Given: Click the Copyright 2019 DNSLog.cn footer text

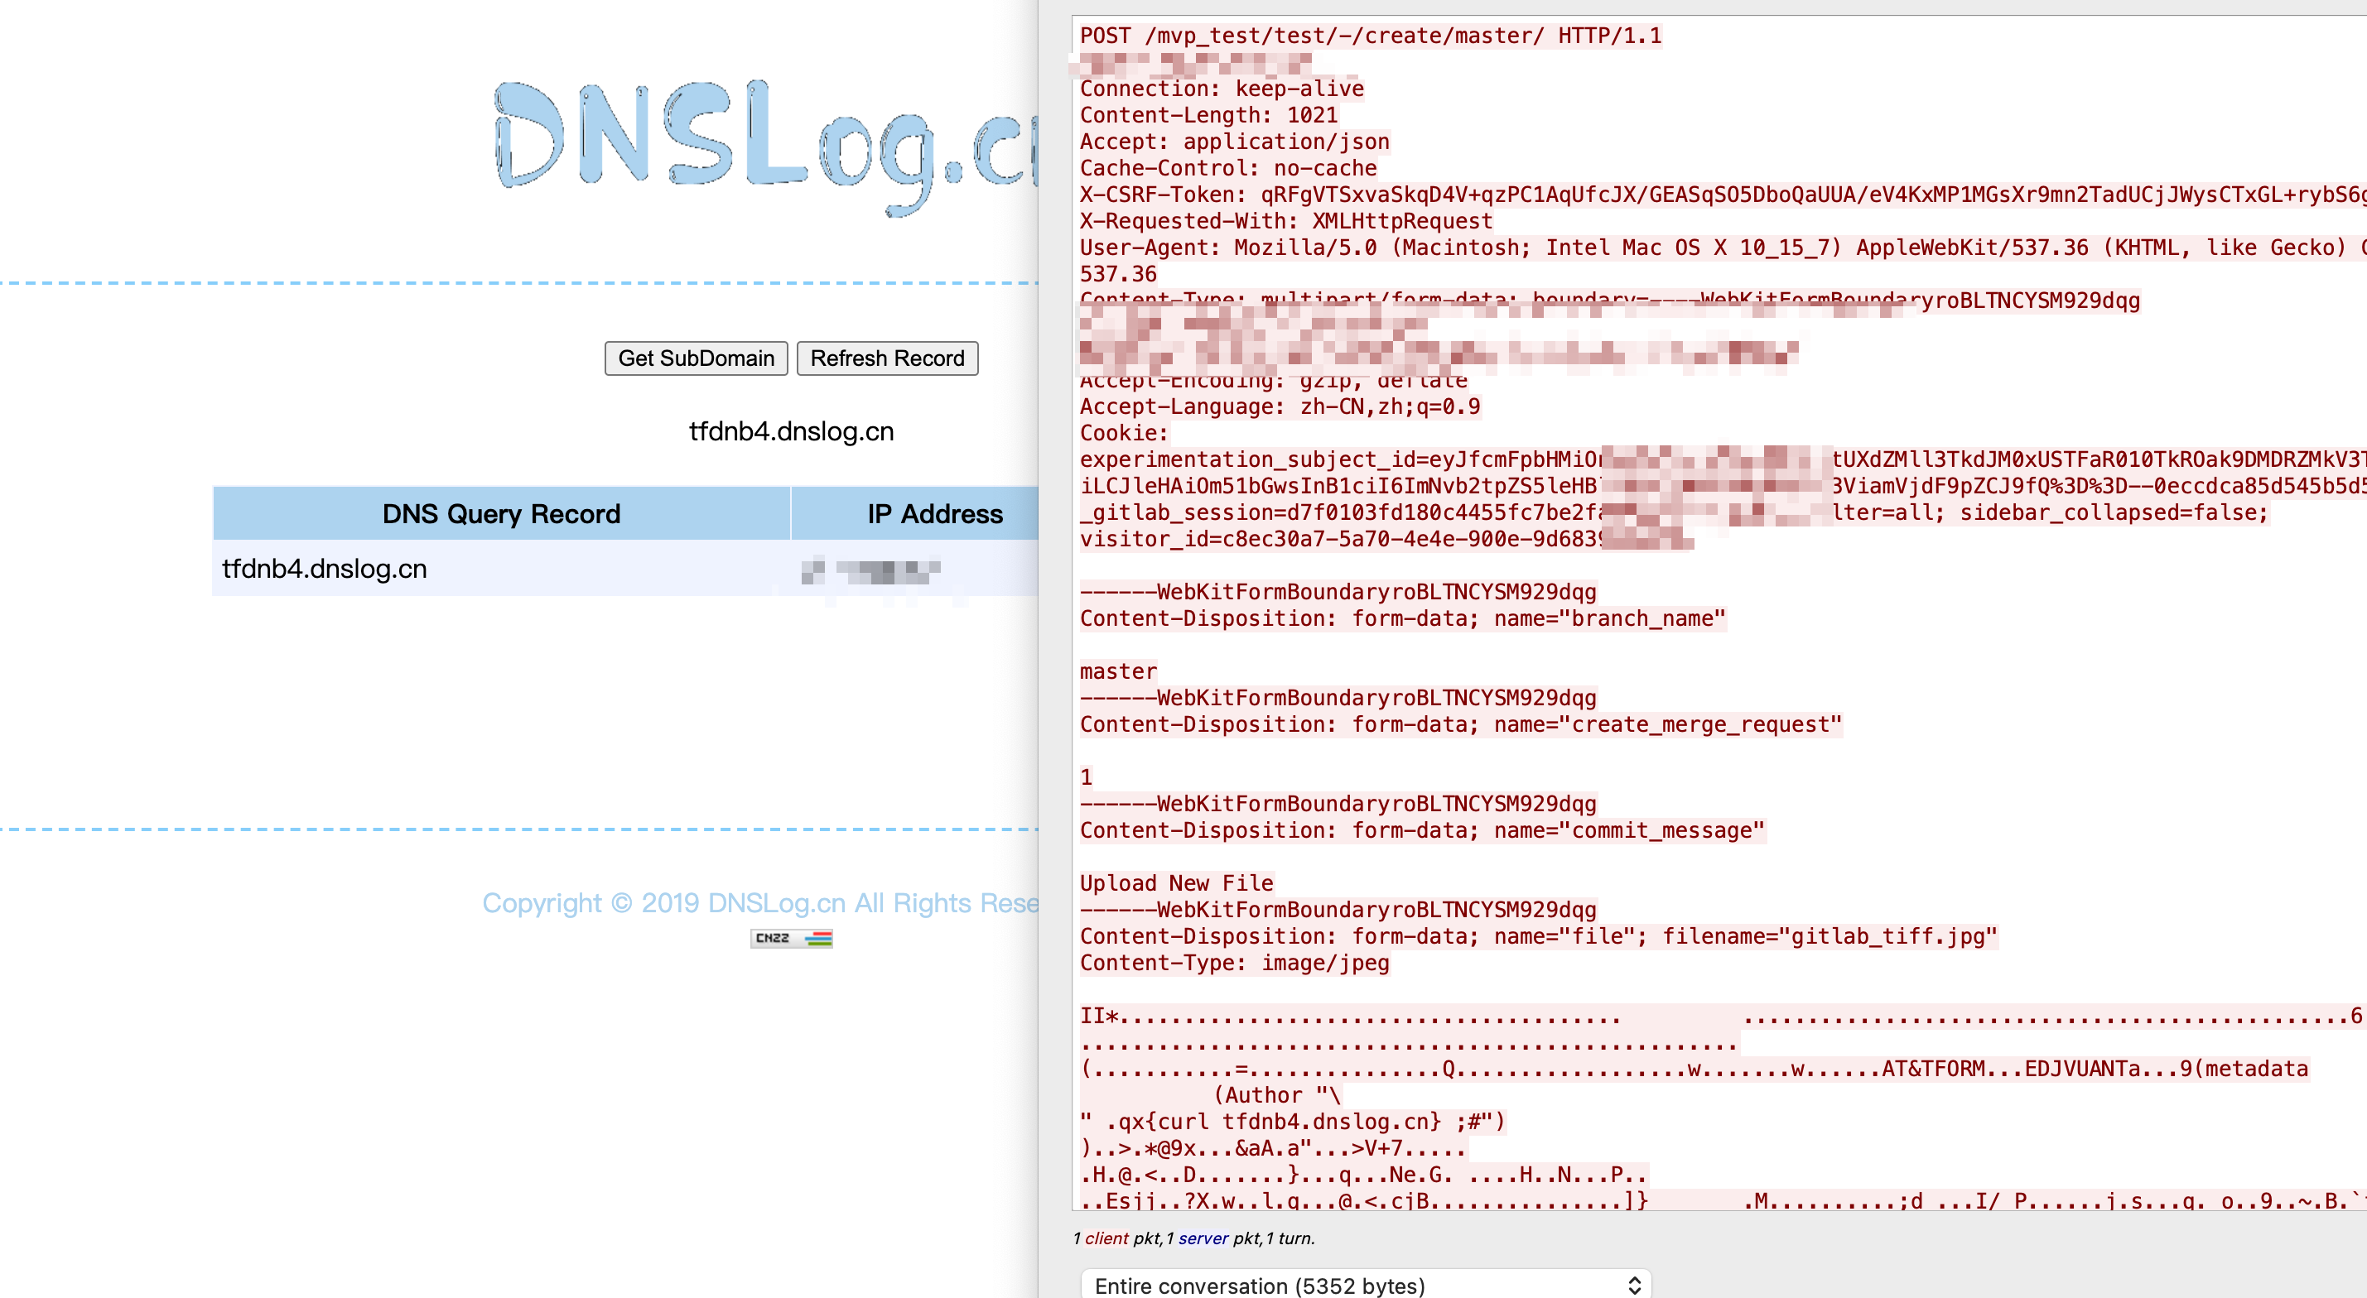Looking at the screenshot, I should (760, 903).
